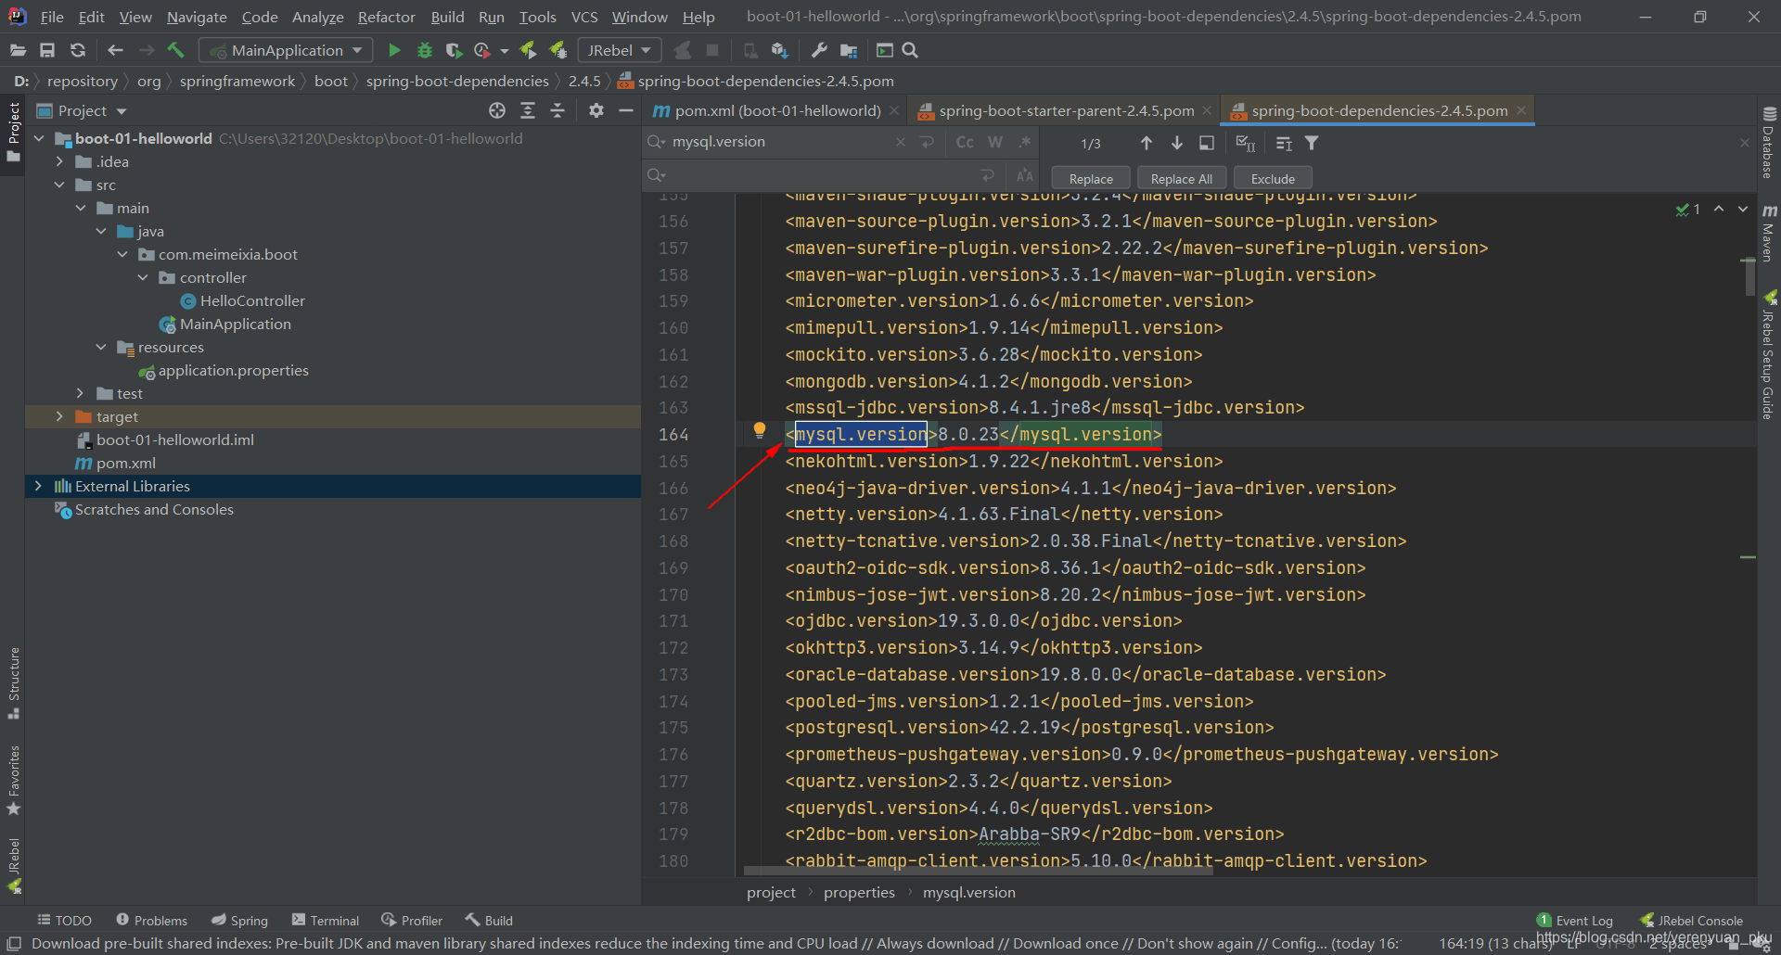The image size is (1781, 955).
Task: Click Select Opened File target icon
Action: coord(497,110)
